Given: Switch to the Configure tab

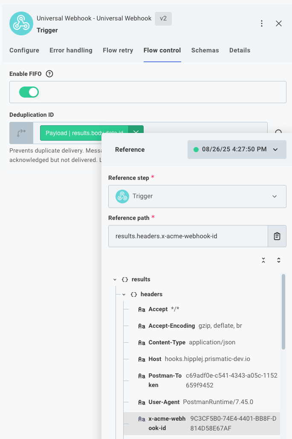Looking at the screenshot, I should [24, 50].
